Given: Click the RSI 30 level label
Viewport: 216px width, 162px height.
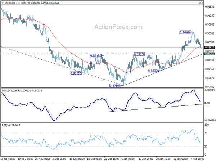Looking at the screenshot, I should pos(206,147).
